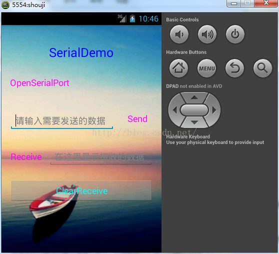Click the Basic Controls heading

182,19
